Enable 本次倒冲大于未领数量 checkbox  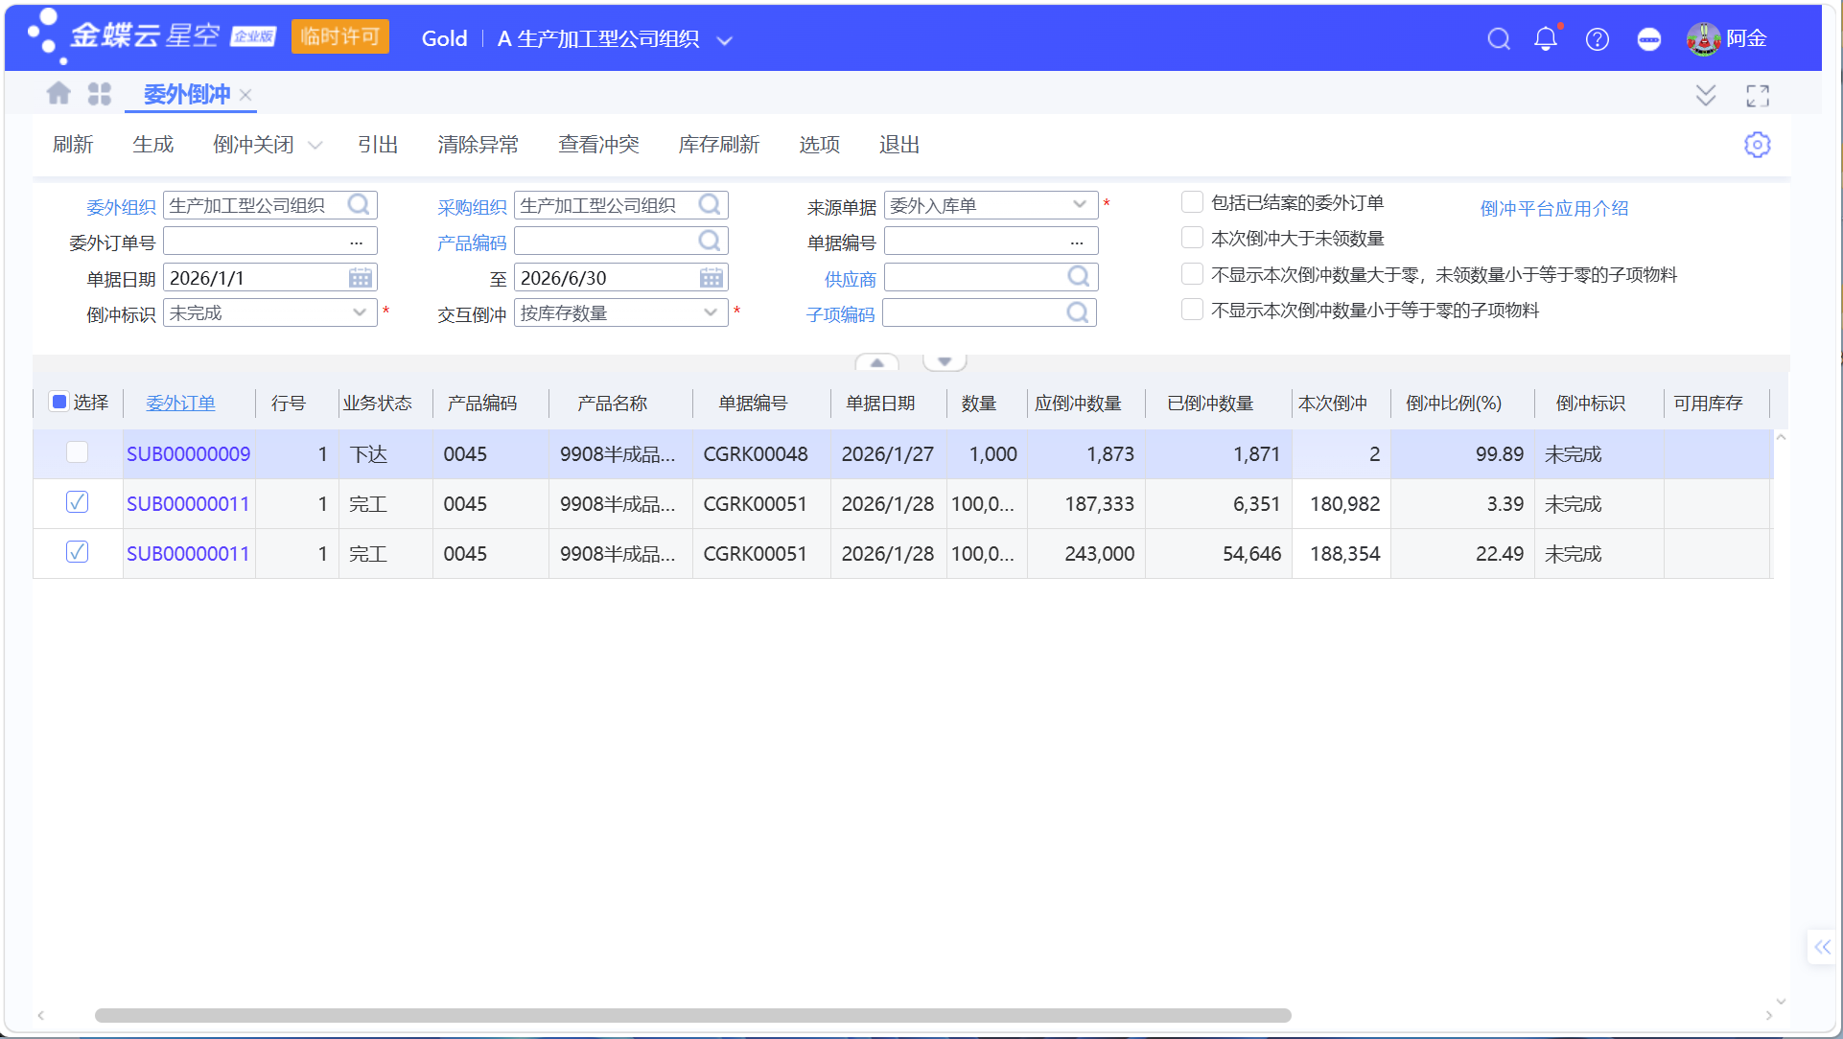coord(1192,238)
